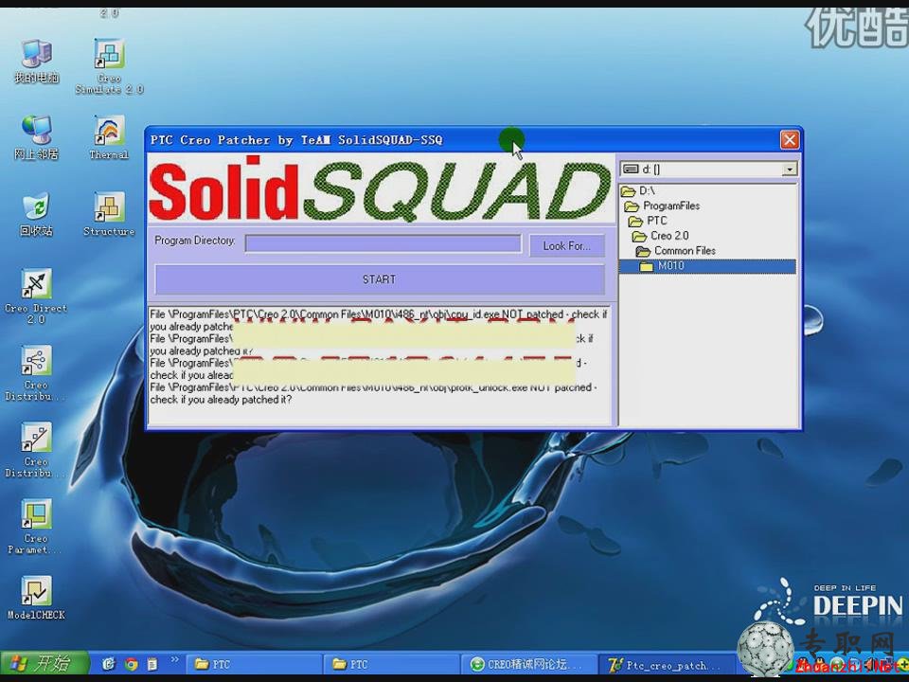This screenshot has height=682, width=909.
Task: Select the 回收站 recycle bin icon
Action: pos(37,214)
